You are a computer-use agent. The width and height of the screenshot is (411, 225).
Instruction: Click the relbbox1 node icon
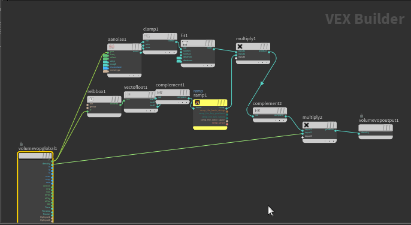pyautogui.click(x=91, y=99)
